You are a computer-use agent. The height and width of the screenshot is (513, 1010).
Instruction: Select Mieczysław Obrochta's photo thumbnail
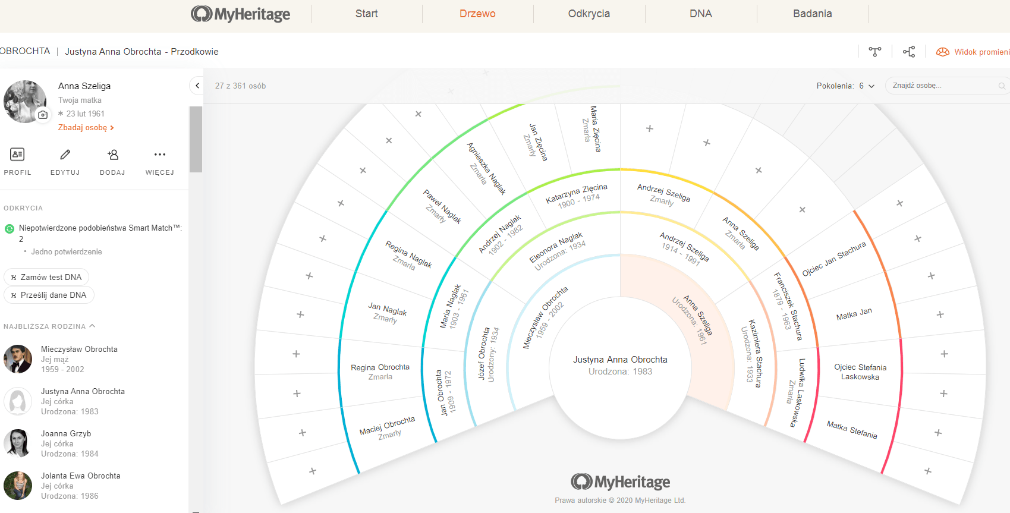(18, 359)
